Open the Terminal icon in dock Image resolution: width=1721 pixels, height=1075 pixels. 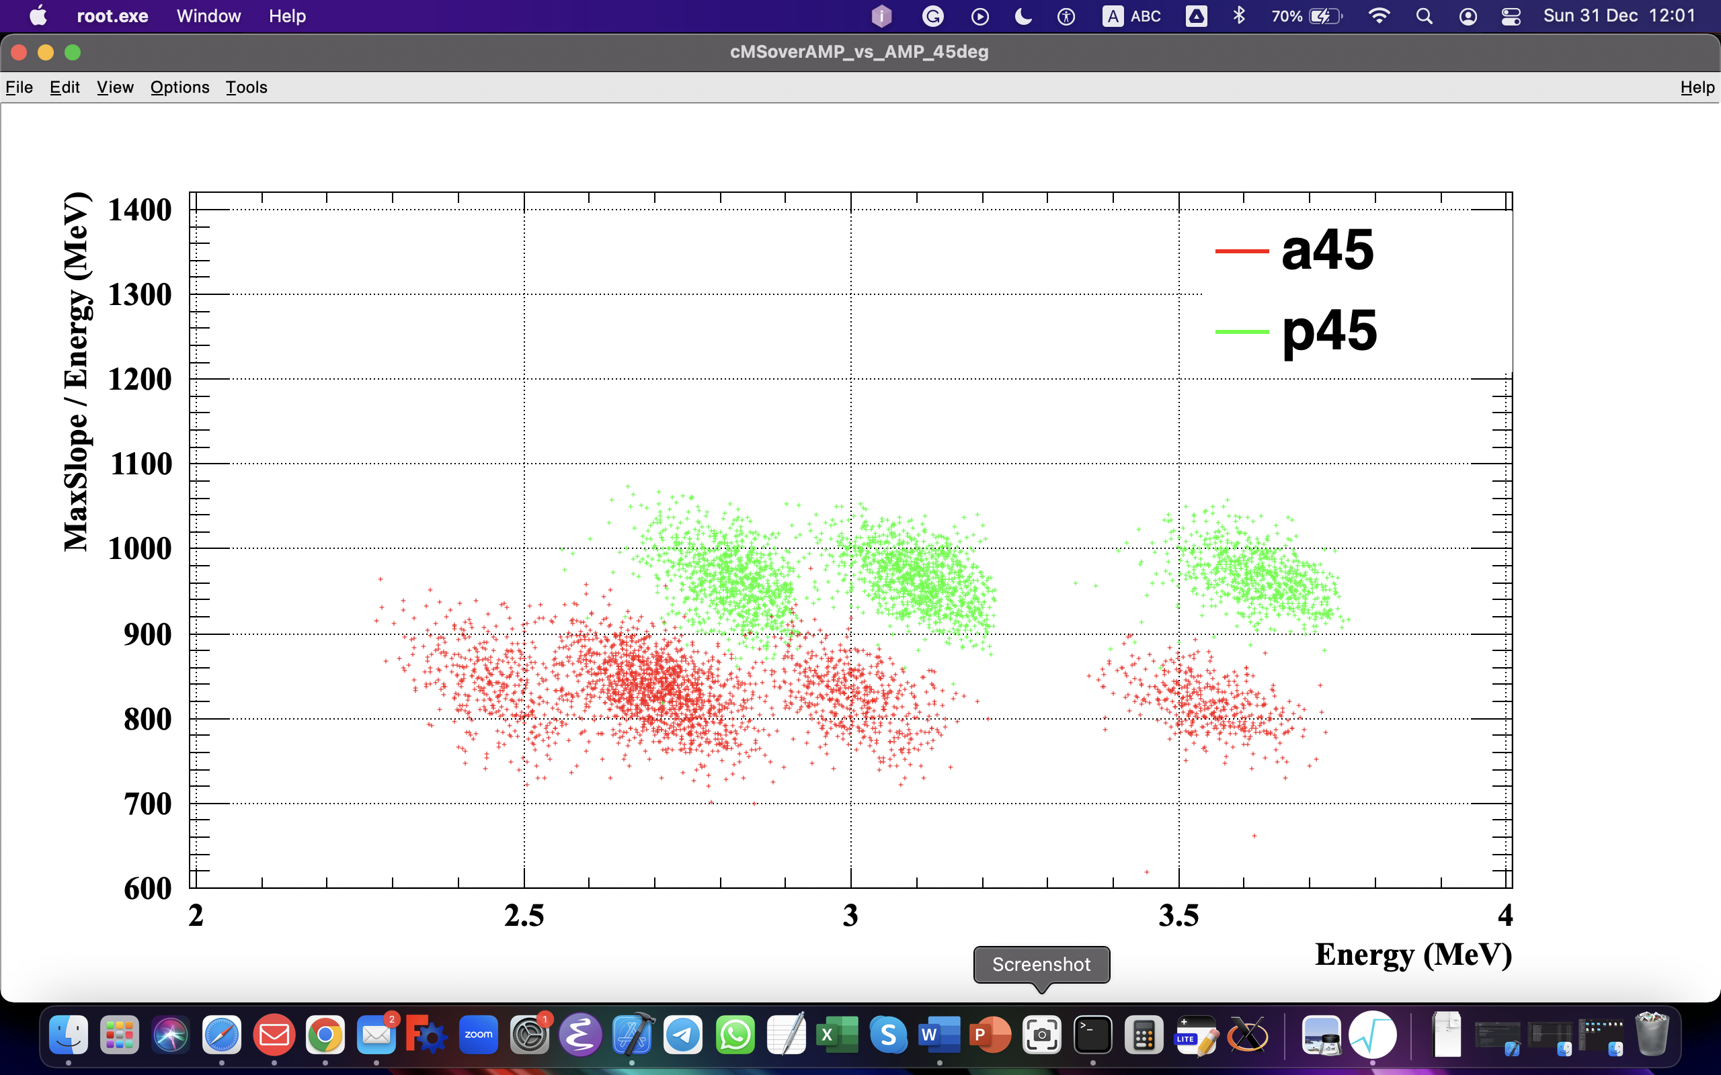(1092, 1035)
